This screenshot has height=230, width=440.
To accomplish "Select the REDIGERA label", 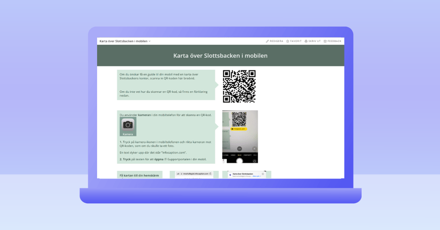I will click(x=276, y=41).
